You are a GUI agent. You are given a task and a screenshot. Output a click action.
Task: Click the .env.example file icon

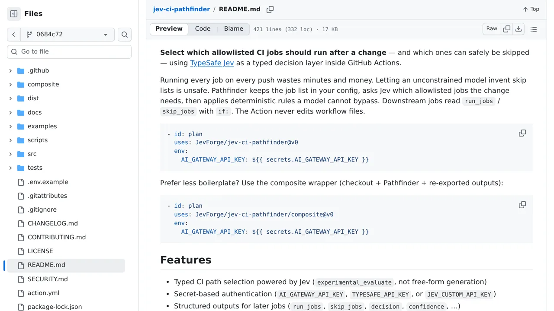point(21,182)
